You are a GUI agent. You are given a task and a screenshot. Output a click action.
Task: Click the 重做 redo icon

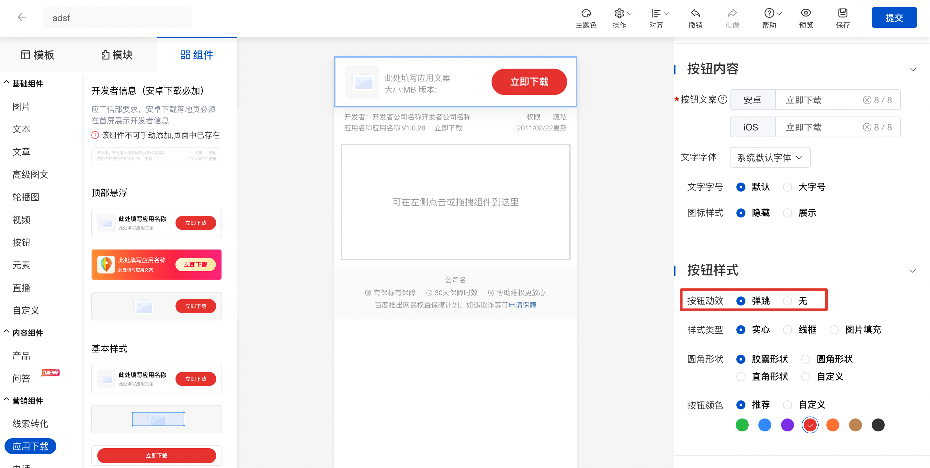tap(732, 17)
